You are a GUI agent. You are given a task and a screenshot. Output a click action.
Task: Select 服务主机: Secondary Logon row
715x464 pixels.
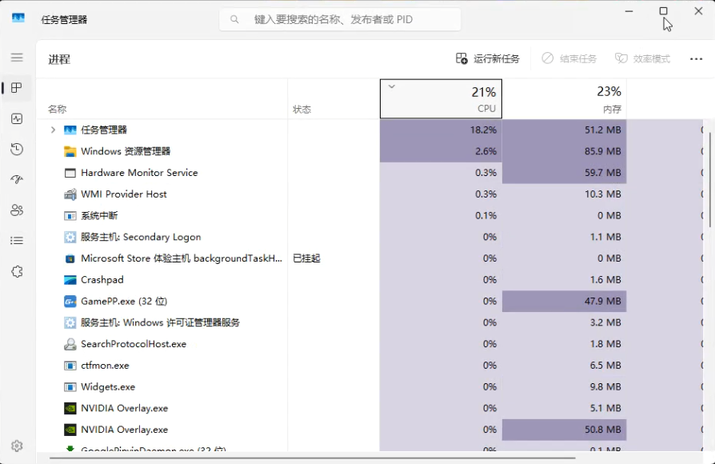(369, 237)
